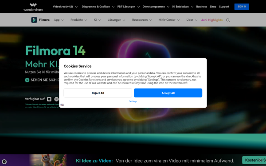This screenshot has height=166, width=266.
Task: Open the KI dropdown in Filmora bar
Action: [97, 20]
